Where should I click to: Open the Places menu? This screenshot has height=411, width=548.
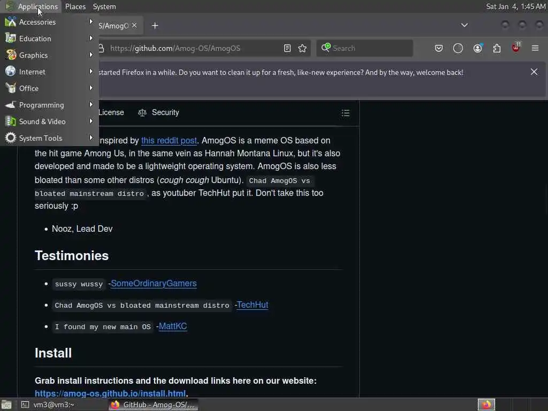(x=75, y=6)
